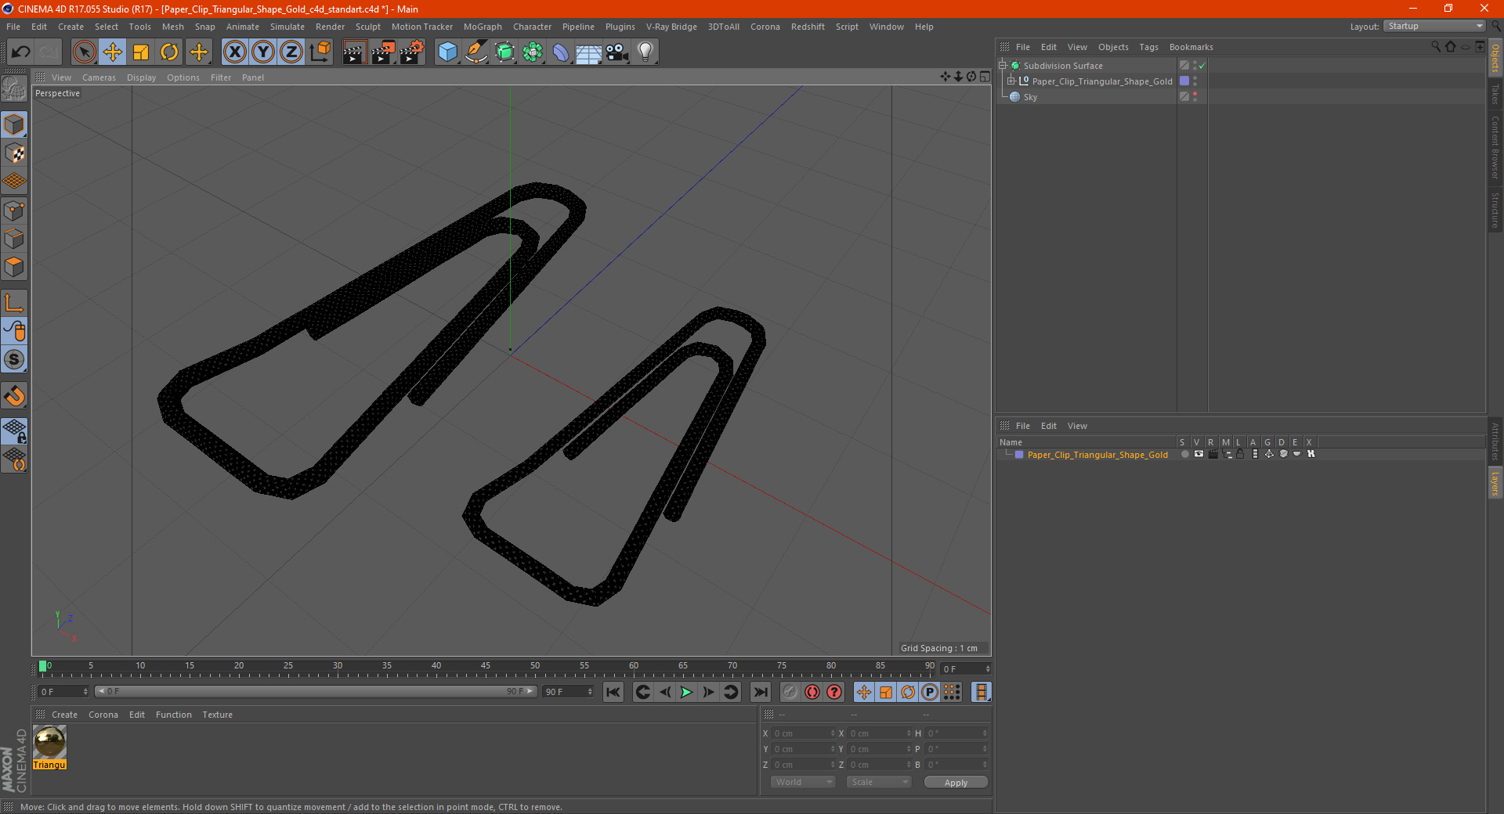Image resolution: width=1504 pixels, height=814 pixels.
Task: Expand the Paper_Clip_Triangular_Shape_Gold node
Action: tap(1011, 81)
